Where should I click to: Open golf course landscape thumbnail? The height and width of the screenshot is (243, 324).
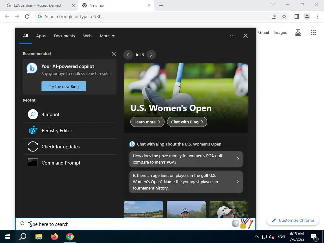(143, 209)
